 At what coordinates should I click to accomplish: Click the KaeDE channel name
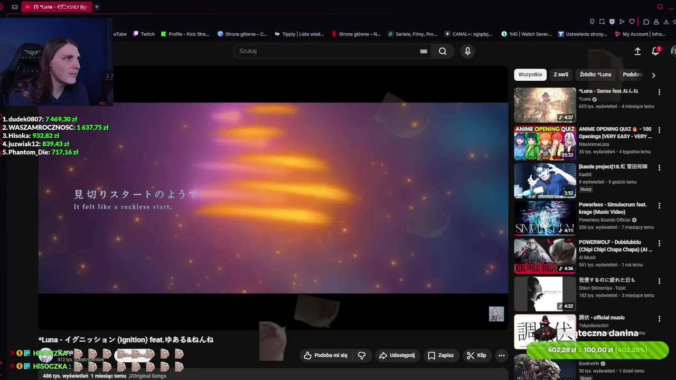click(x=586, y=174)
